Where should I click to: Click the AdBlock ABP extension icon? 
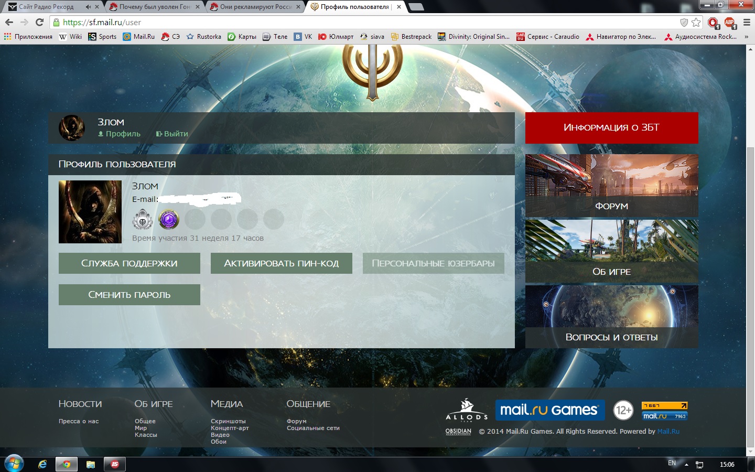pyautogui.click(x=730, y=22)
